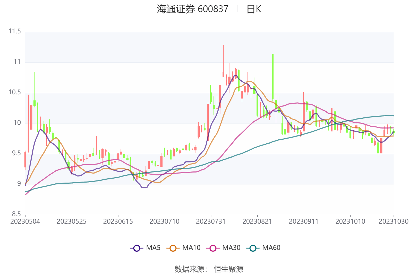
Task: Toggle the MA30 legend series
Action: pos(223,248)
